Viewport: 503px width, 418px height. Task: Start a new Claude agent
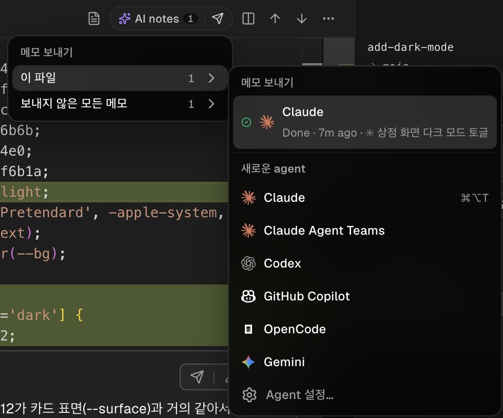[365, 198]
